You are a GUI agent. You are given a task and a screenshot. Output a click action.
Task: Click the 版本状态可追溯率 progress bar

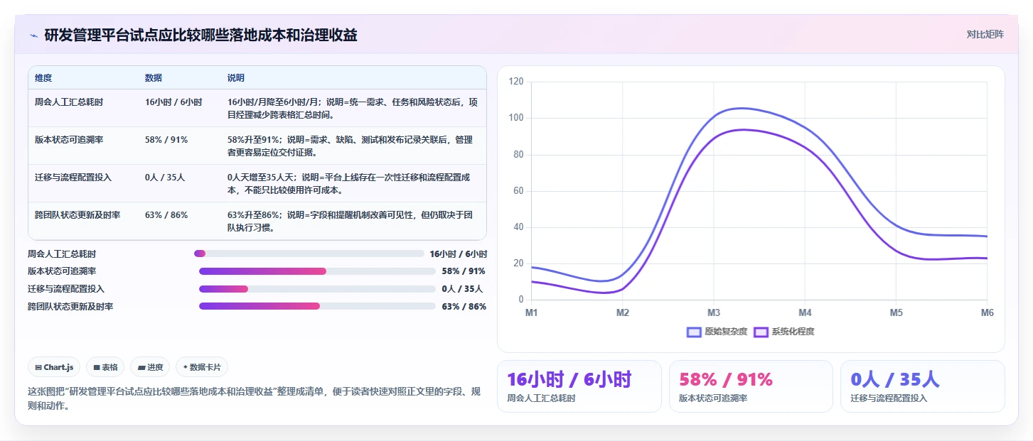point(317,271)
